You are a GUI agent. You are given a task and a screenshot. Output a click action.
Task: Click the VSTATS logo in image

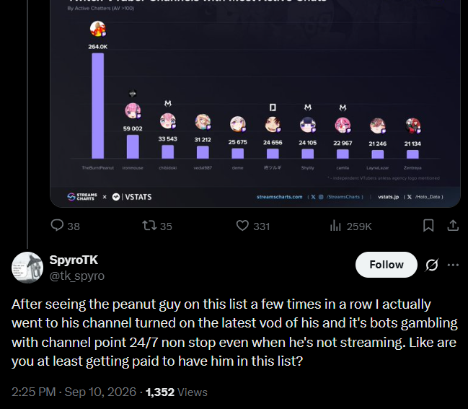(132, 197)
